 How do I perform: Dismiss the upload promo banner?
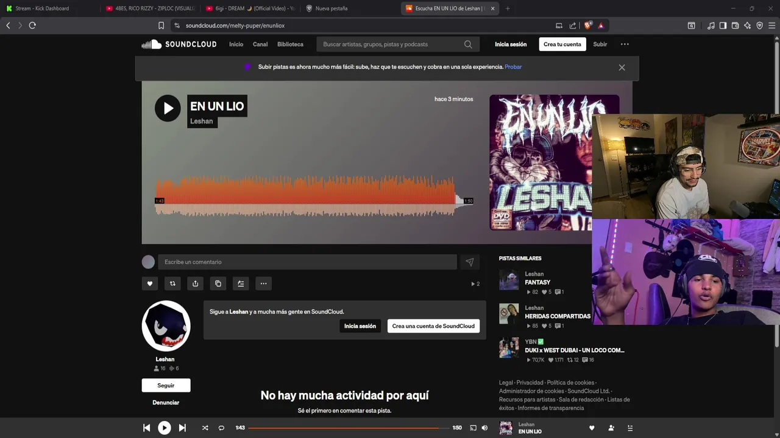click(622, 68)
